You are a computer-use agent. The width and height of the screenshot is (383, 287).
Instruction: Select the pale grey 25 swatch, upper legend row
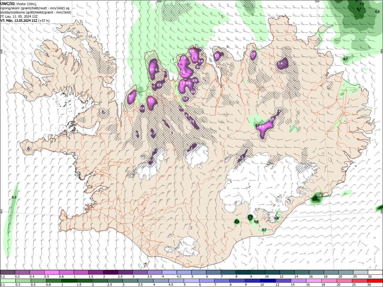[361, 272]
